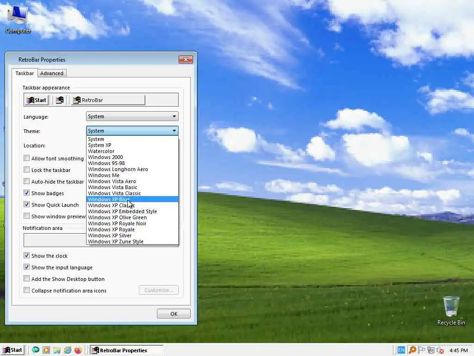Pick Windows XP Embedded Style theme
This screenshot has height=356, width=474.
click(132, 211)
